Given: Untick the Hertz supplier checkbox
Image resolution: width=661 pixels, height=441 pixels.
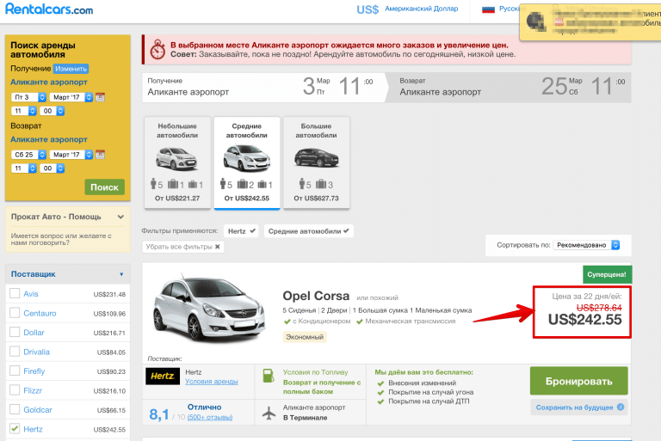Looking at the screenshot, I should point(15,429).
